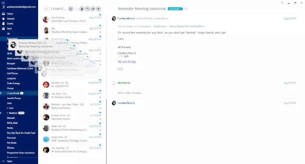Open the "We are hiring!" link

[127, 61]
